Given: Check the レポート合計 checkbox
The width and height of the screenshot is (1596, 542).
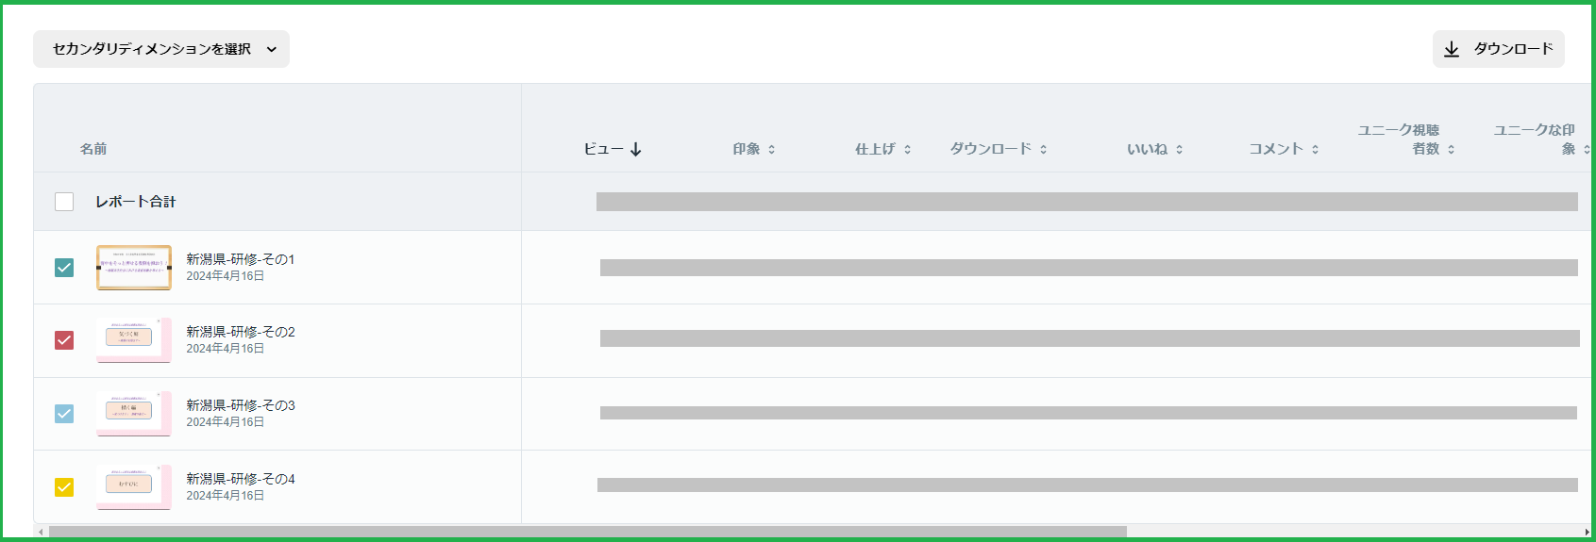Looking at the screenshot, I should (64, 202).
